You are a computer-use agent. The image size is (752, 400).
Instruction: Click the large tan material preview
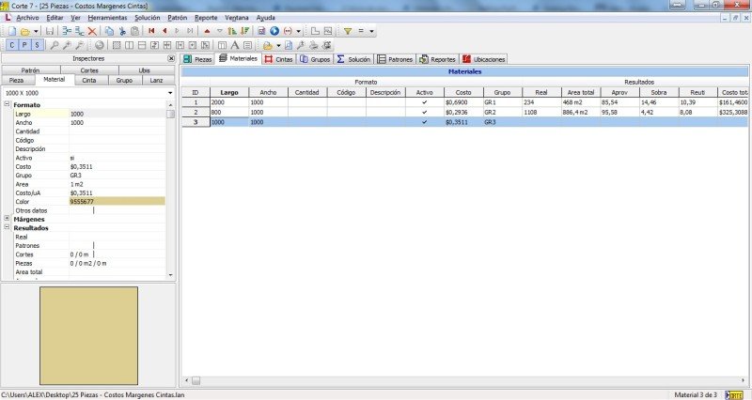point(88,335)
